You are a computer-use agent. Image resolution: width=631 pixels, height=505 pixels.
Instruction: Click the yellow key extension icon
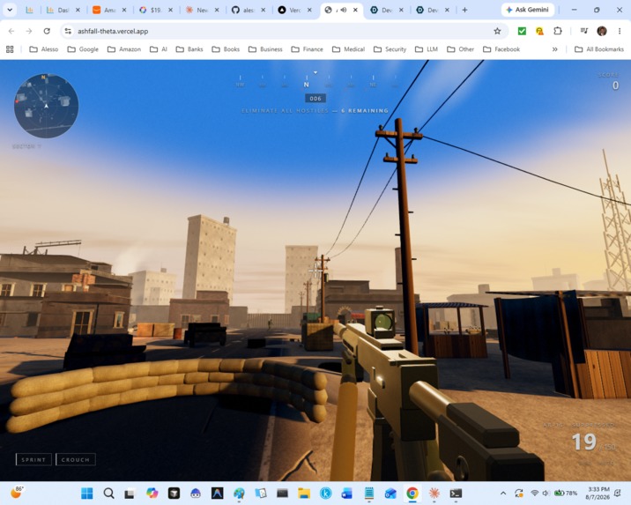539,31
